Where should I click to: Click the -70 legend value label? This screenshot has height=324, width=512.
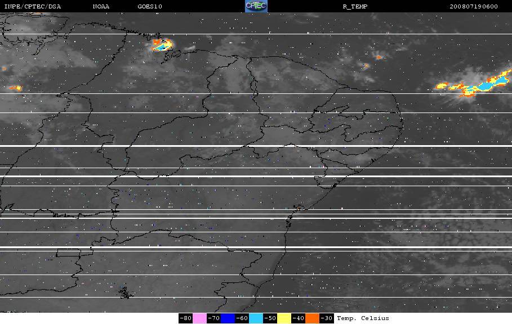213,318
